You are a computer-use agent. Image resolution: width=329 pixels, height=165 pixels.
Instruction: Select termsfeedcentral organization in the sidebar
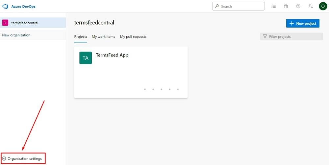point(25,23)
